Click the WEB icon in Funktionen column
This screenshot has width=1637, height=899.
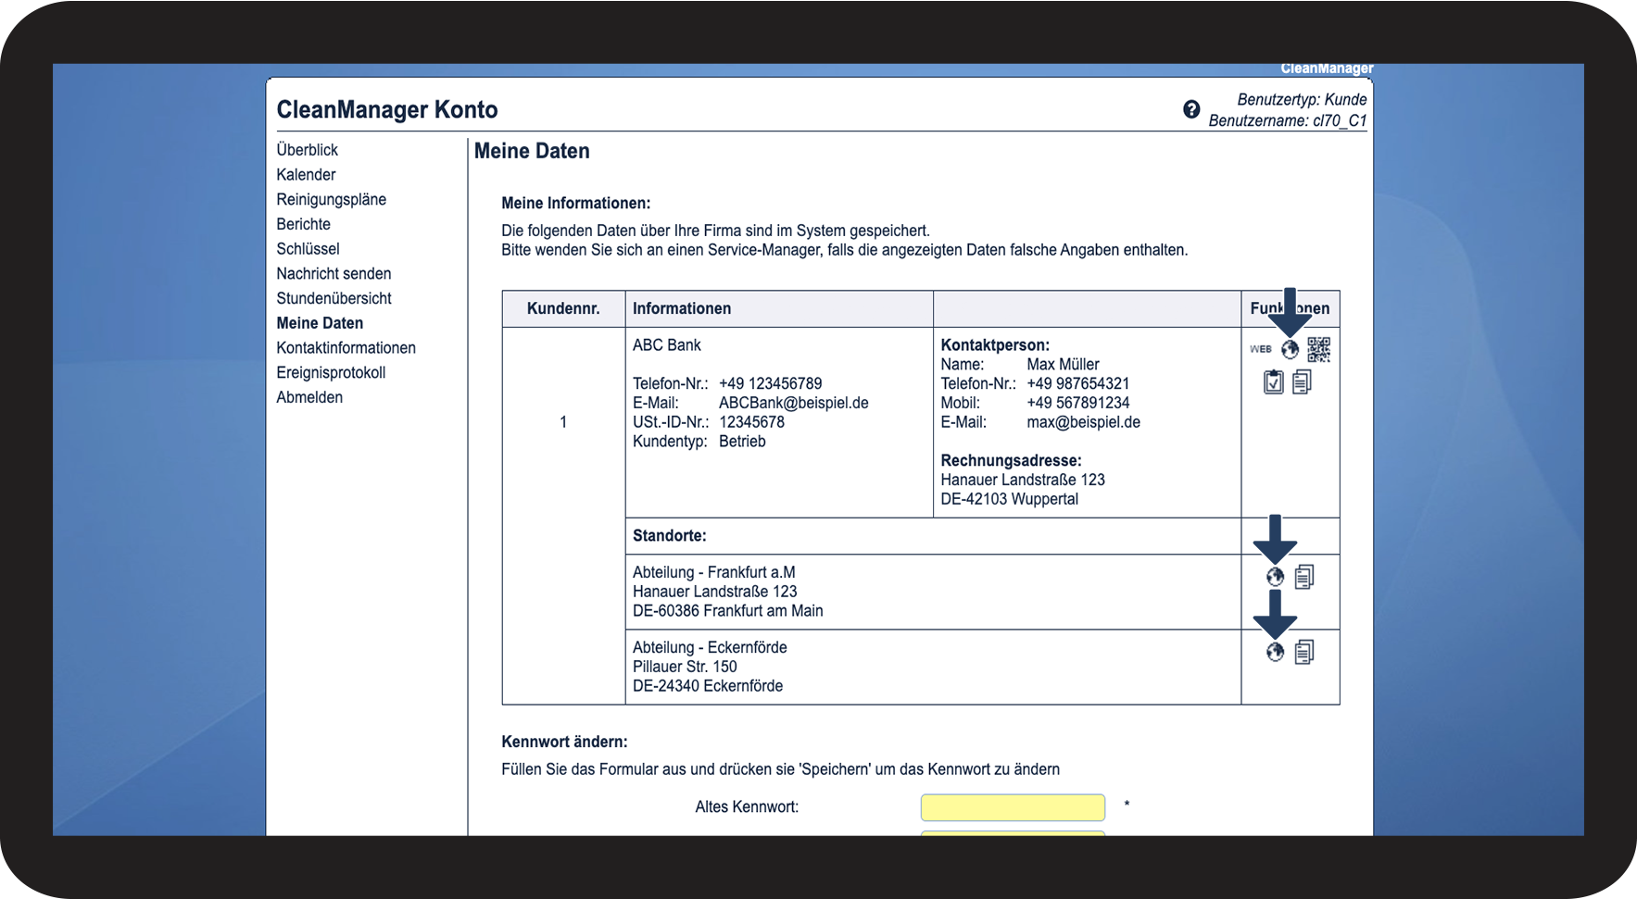(1261, 349)
